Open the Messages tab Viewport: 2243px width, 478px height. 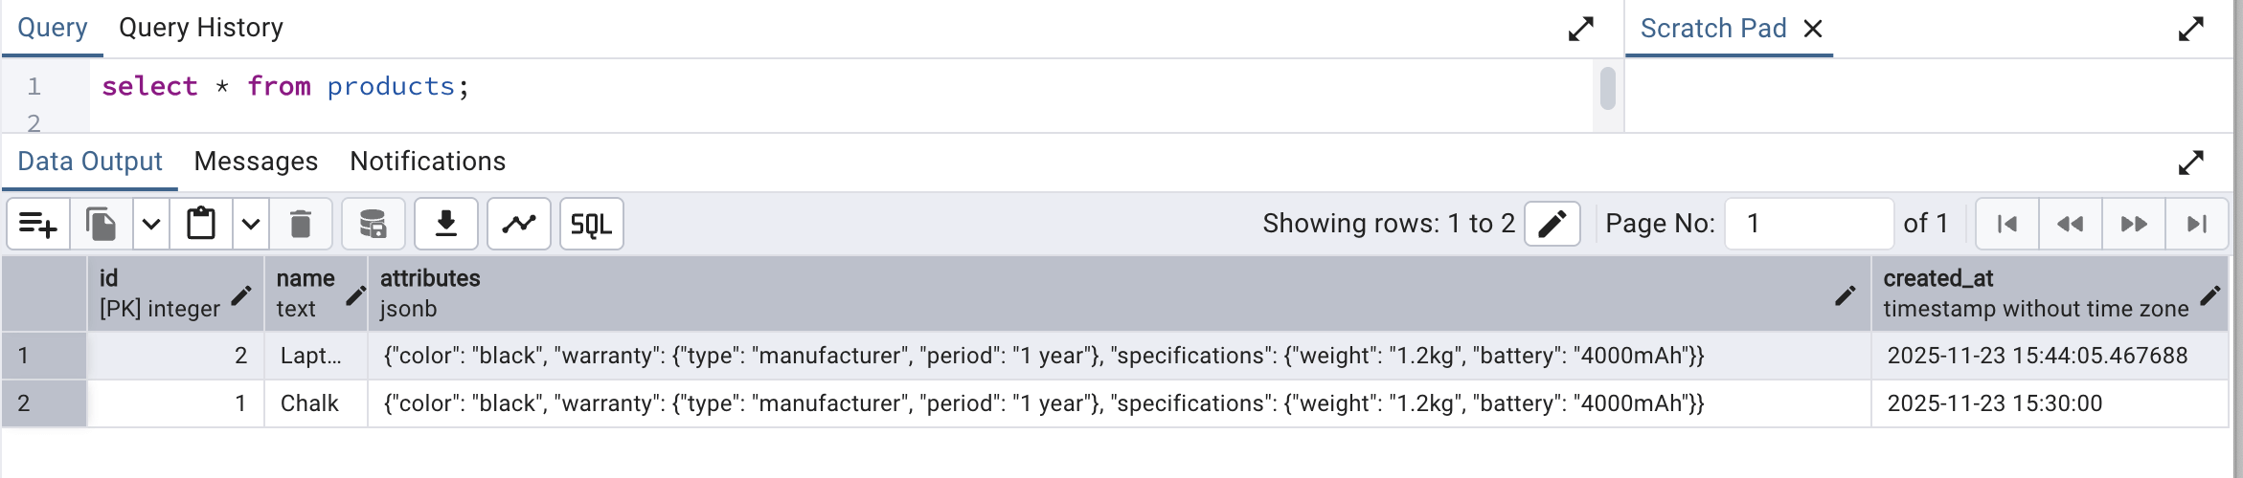[x=256, y=162]
